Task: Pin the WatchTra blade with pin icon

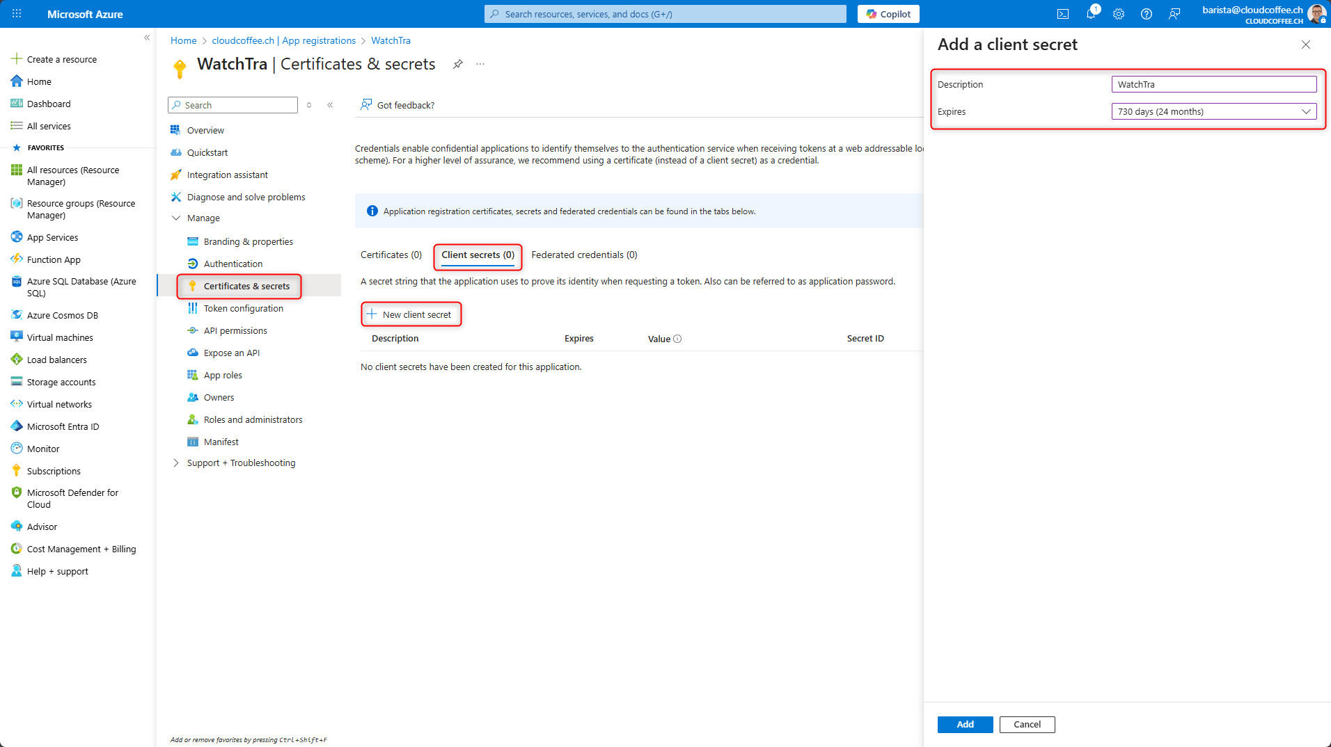Action: 457,64
